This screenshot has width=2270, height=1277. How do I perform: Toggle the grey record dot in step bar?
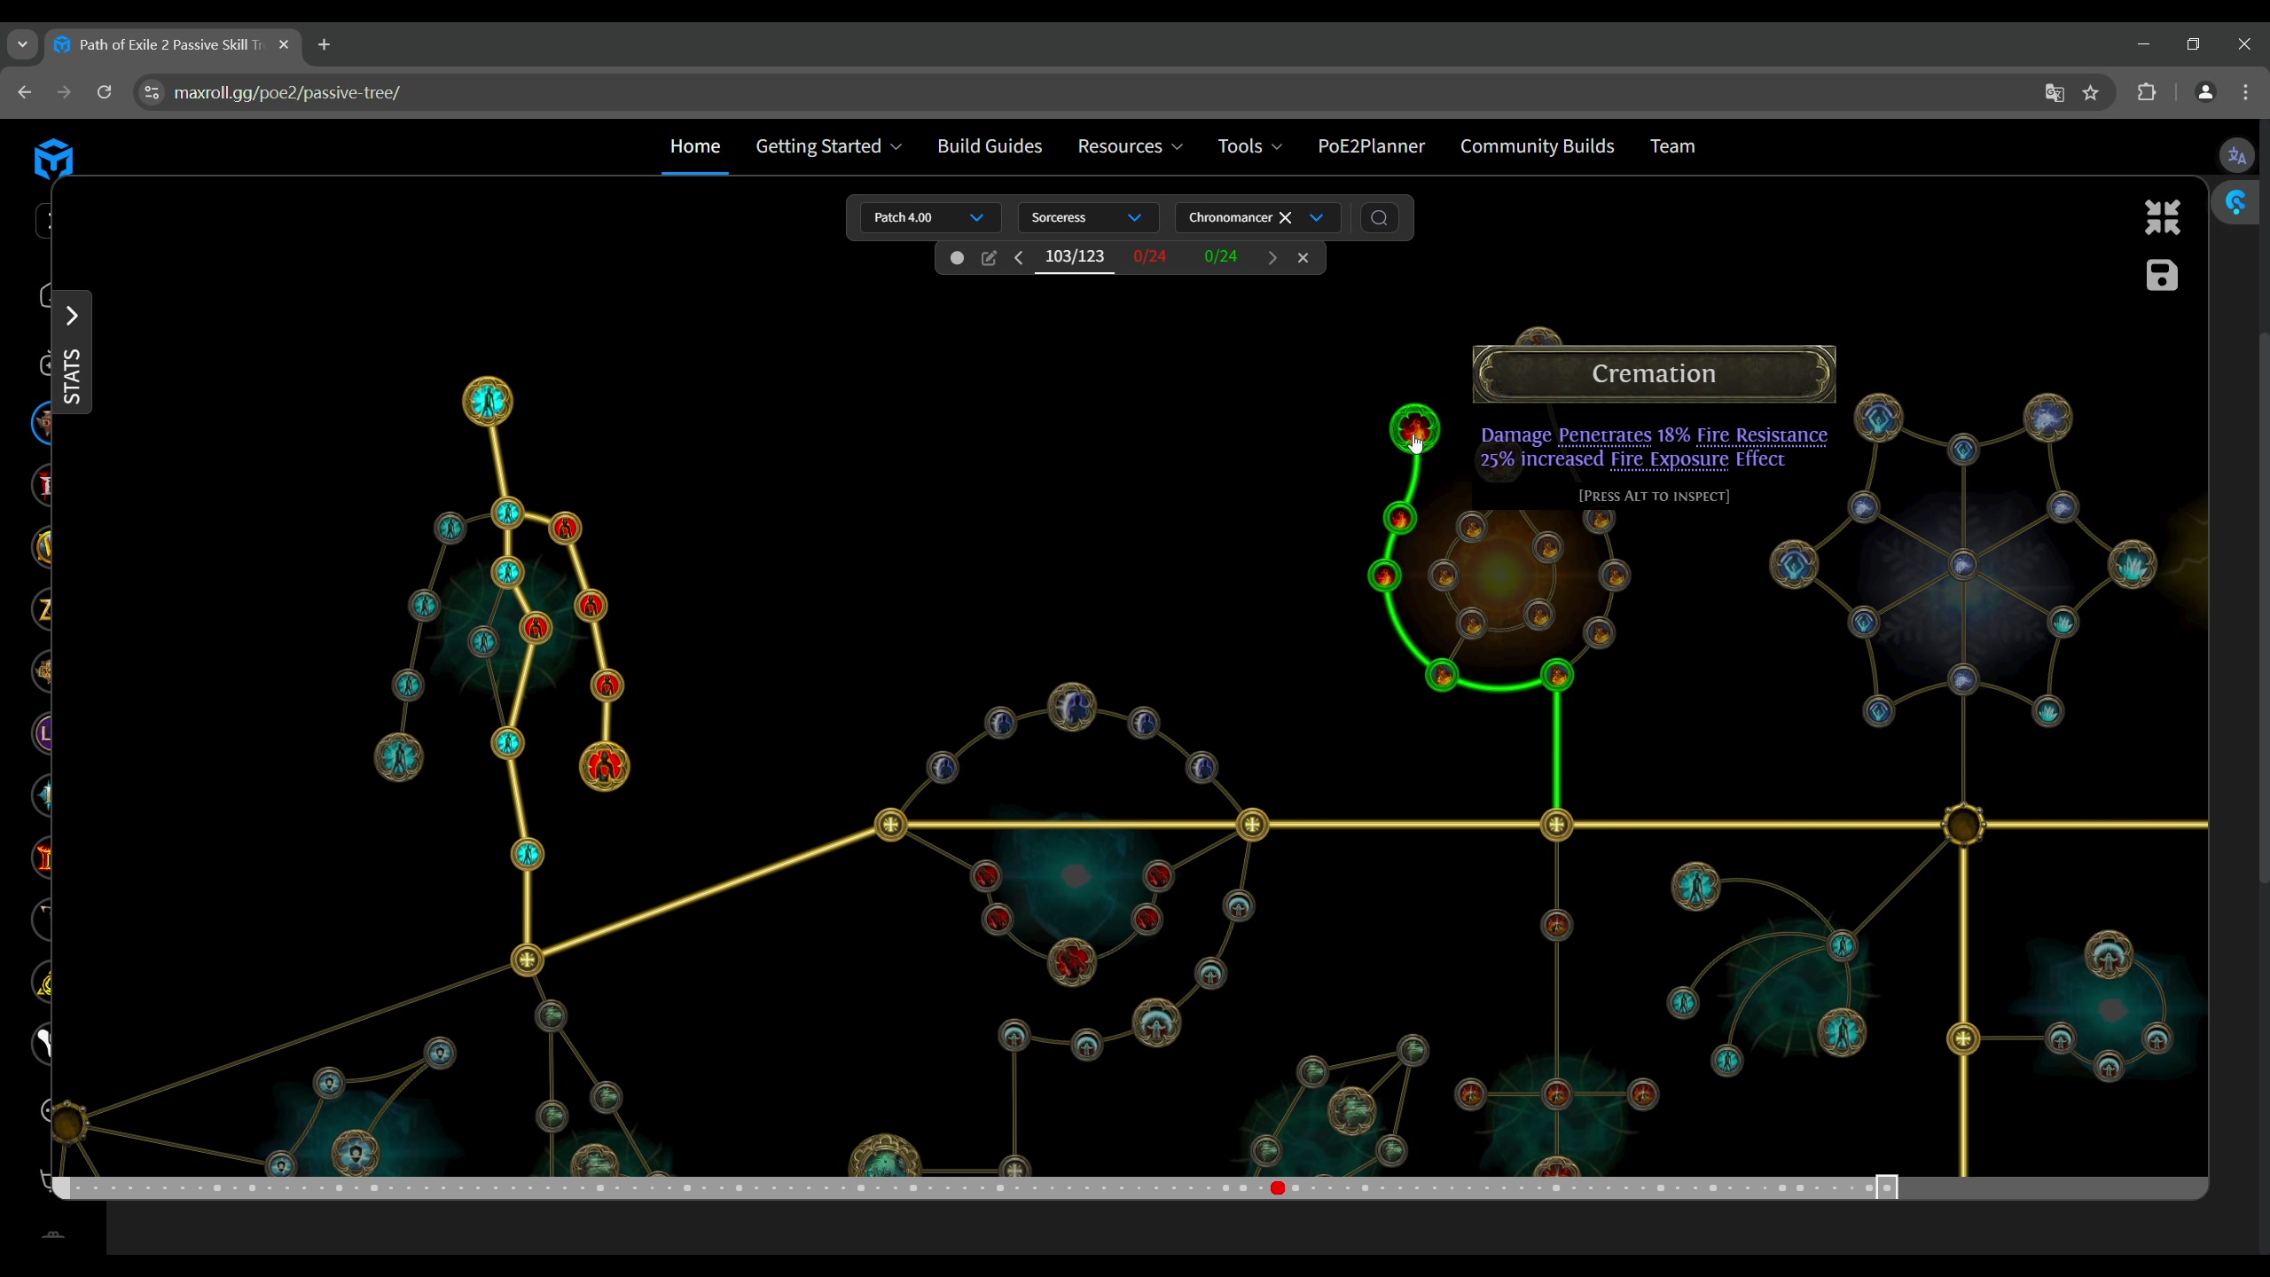pyautogui.click(x=957, y=258)
